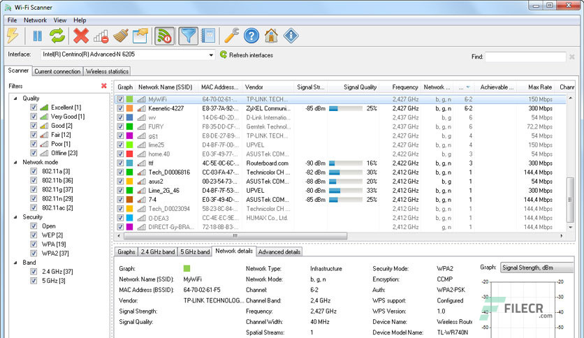Click the house home page icon
The width and height of the screenshot is (584, 338).
click(271, 36)
